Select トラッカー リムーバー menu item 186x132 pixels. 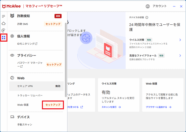pos(30,95)
